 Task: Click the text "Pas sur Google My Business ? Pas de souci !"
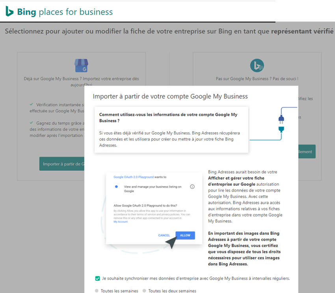click(257, 79)
